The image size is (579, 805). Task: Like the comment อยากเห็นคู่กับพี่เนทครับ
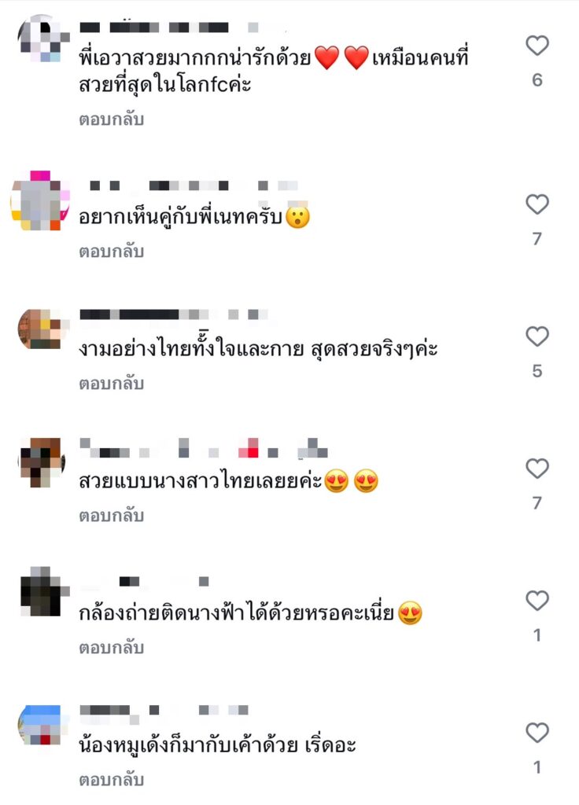537,204
